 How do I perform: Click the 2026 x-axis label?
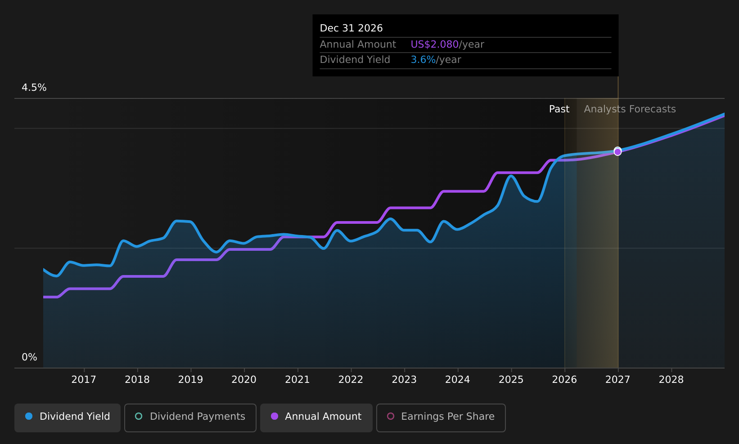point(564,380)
